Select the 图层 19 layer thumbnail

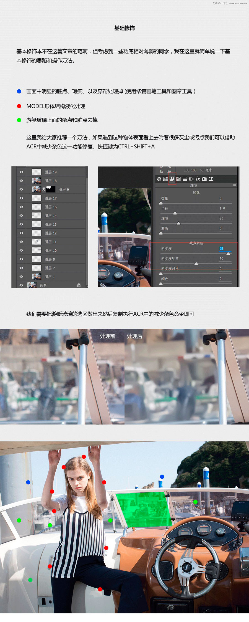[x=37, y=172]
